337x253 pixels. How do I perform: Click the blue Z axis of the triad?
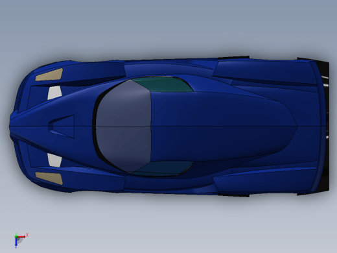(x=16, y=243)
